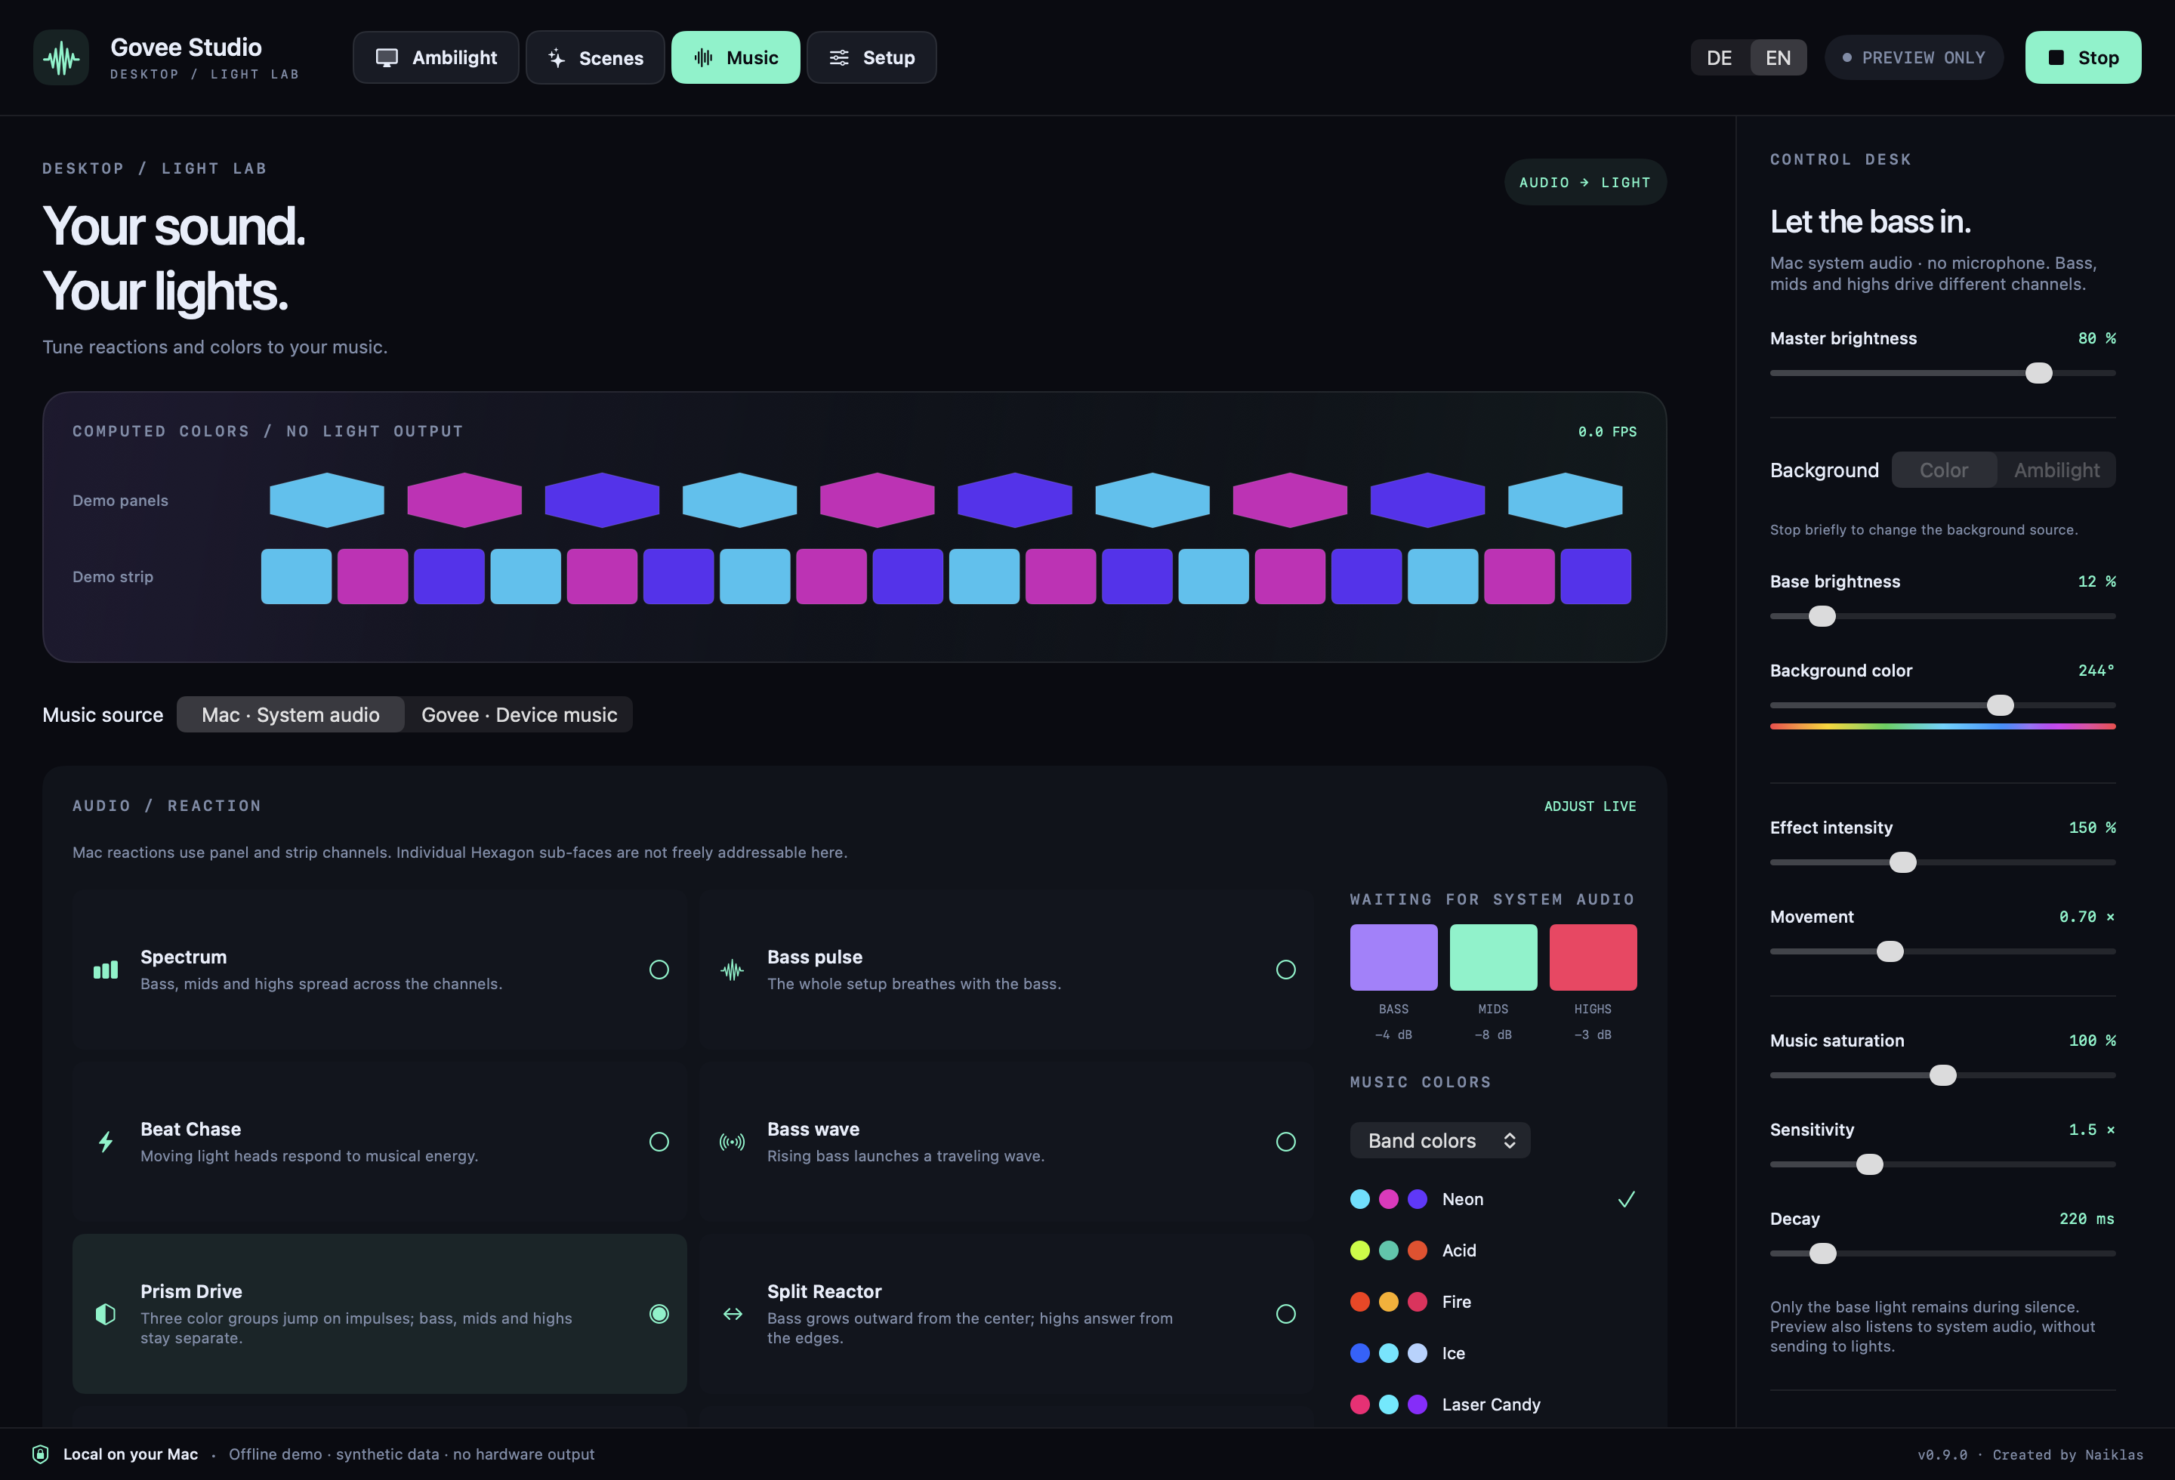Open the Music tab
The image size is (2175, 1480).
pyautogui.click(x=736, y=57)
